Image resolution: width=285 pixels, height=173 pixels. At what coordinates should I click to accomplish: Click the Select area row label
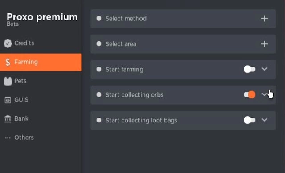121,44
